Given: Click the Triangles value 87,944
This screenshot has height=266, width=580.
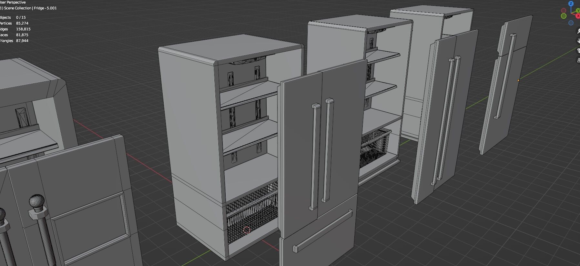Looking at the screenshot, I should point(22,41).
